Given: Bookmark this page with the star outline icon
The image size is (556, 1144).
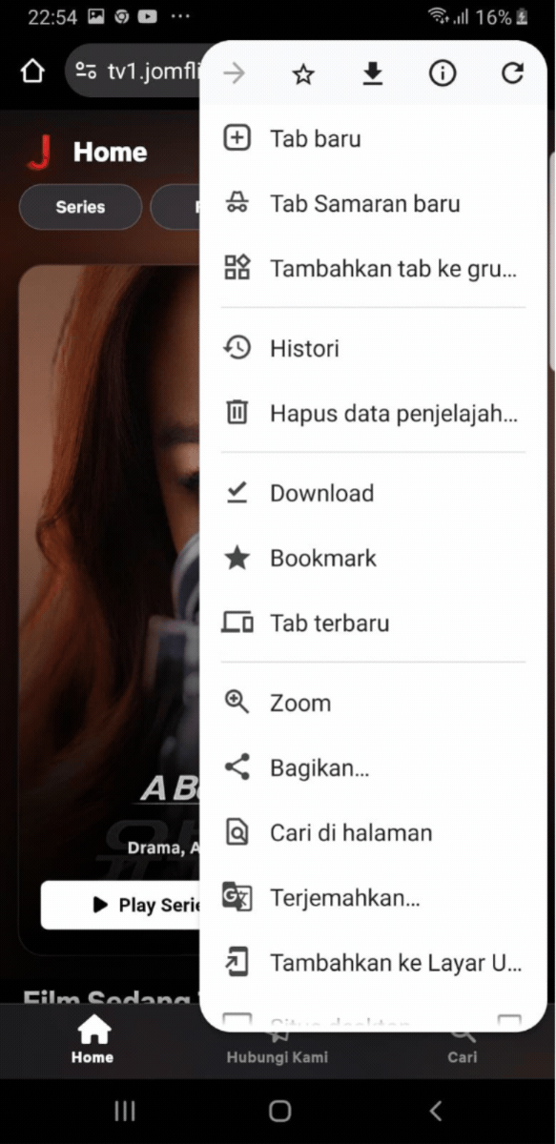Looking at the screenshot, I should [x=303, y=73].
